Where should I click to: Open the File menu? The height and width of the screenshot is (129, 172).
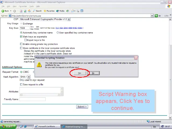point(3,6)
